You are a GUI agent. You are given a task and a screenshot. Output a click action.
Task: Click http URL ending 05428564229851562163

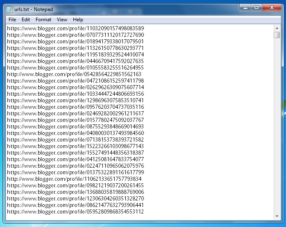point(74,74)
